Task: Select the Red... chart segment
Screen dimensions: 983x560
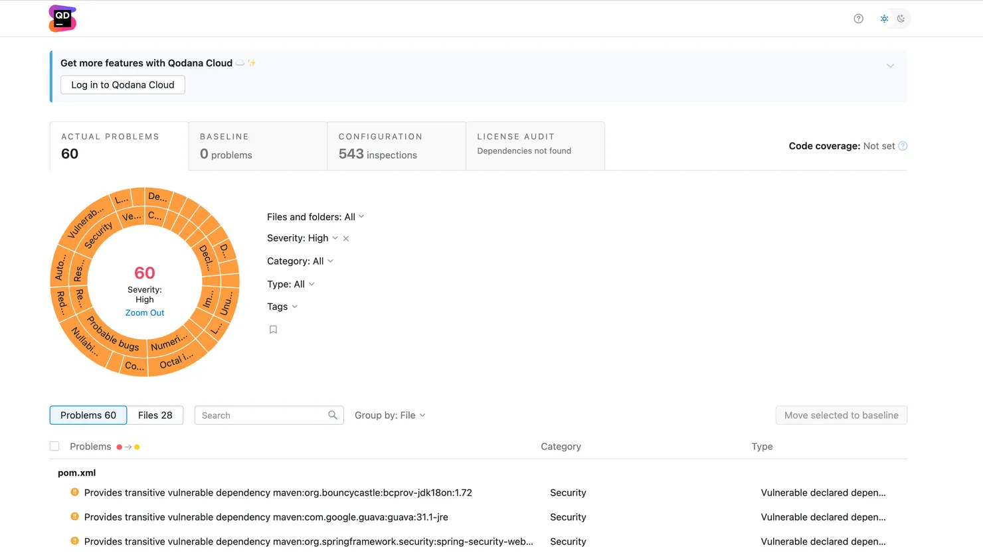Action: 61,303
